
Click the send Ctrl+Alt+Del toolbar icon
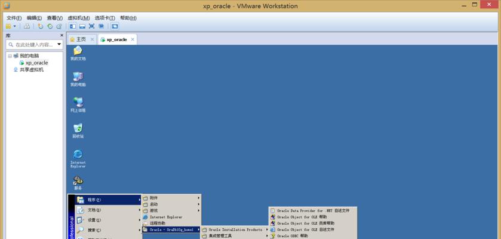(x=27, y=26)
